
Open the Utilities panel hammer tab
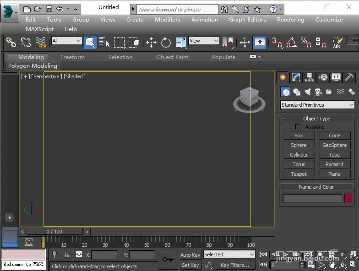click(x=349, y=77)
